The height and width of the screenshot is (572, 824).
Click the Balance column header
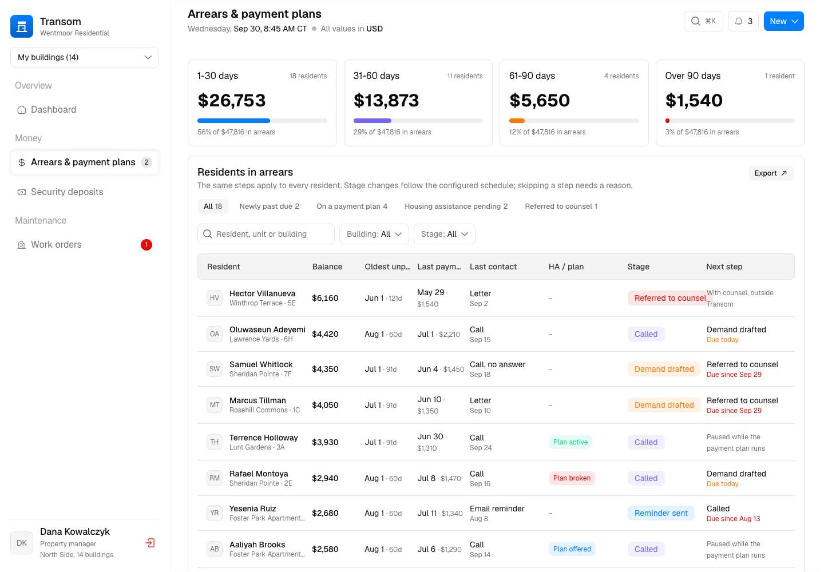327,267
